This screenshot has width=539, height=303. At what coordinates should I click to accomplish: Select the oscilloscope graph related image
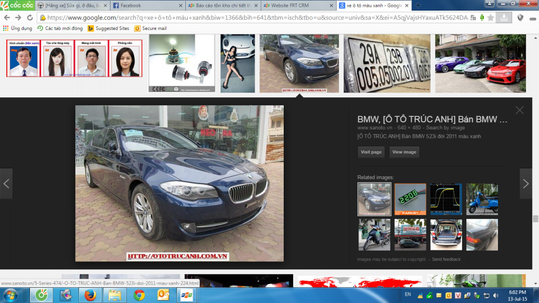pos(446,199)
